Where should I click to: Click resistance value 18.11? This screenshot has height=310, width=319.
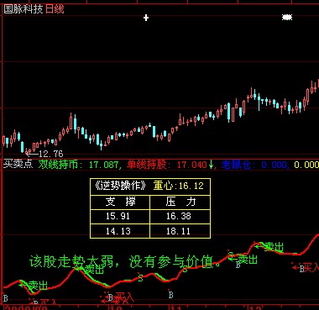pos(179,231)
